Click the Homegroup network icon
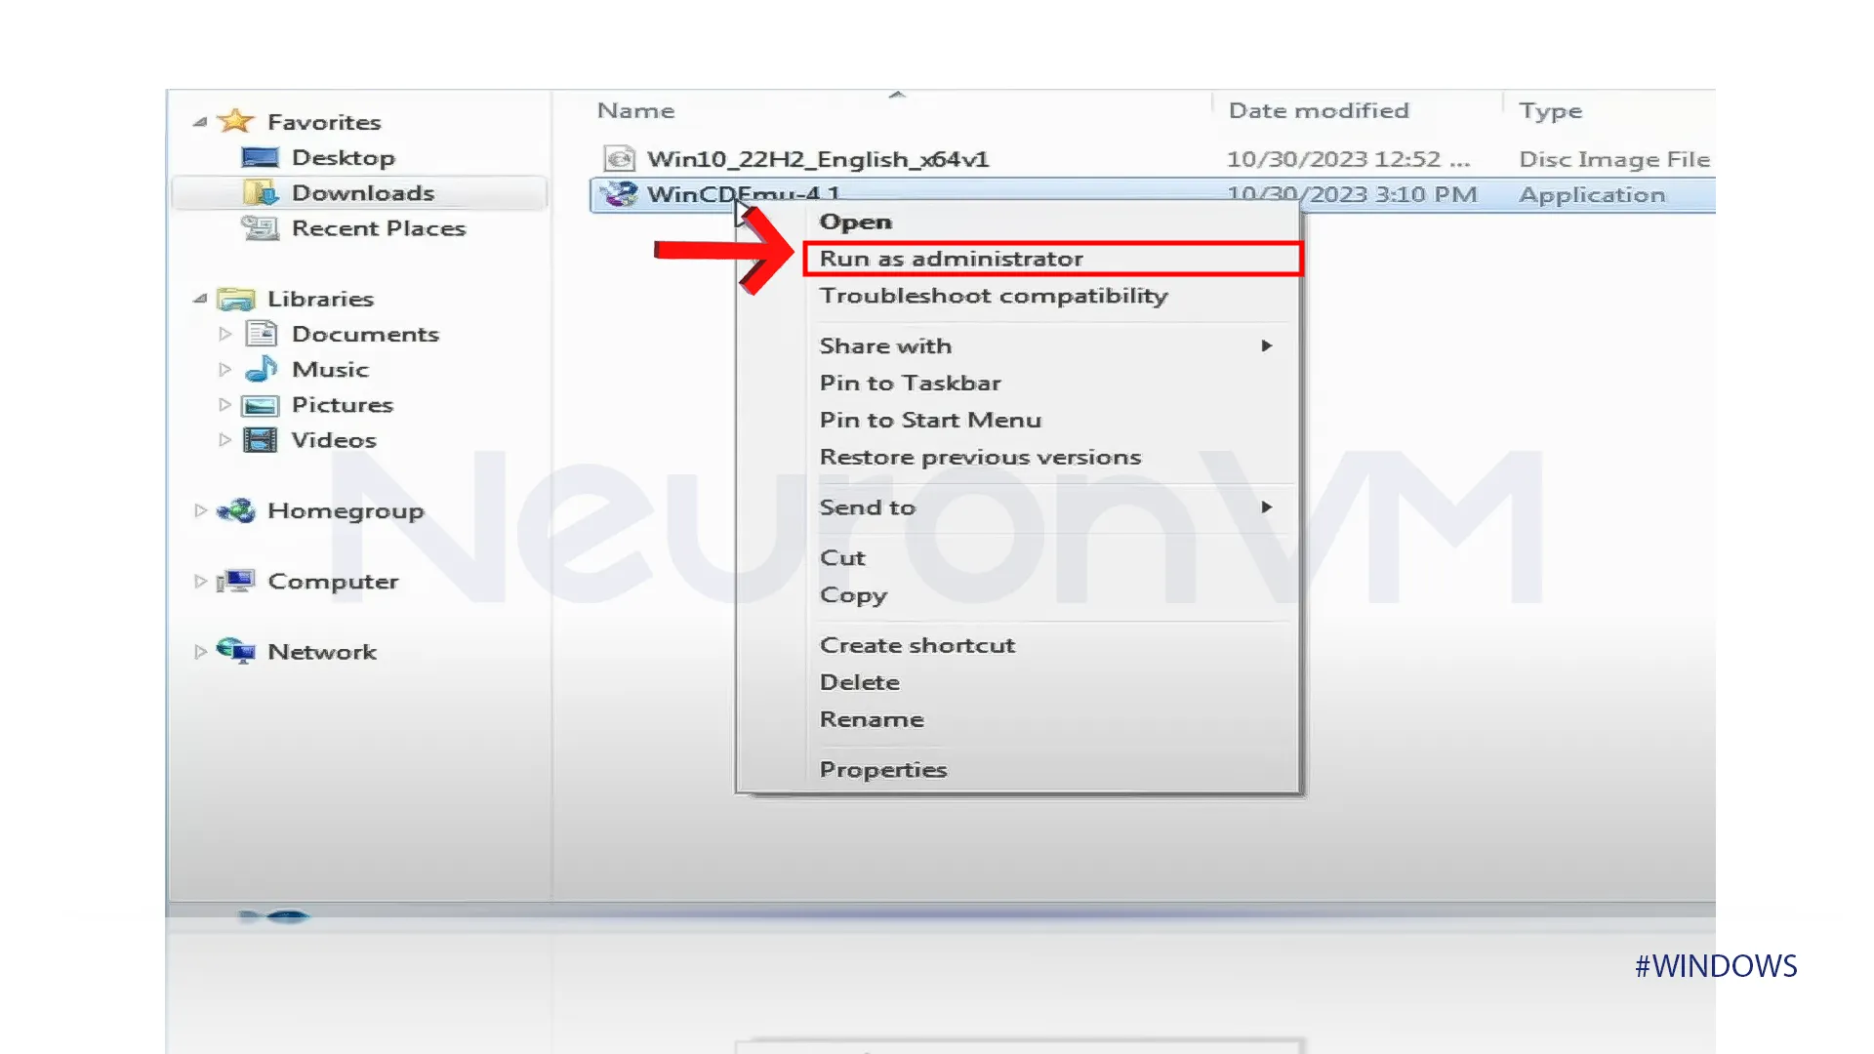 click(238, 509)
